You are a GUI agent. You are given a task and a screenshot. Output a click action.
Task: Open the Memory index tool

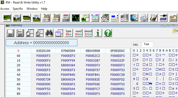37,18
